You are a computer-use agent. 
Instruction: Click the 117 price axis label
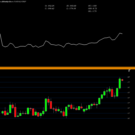coord(129,113)
